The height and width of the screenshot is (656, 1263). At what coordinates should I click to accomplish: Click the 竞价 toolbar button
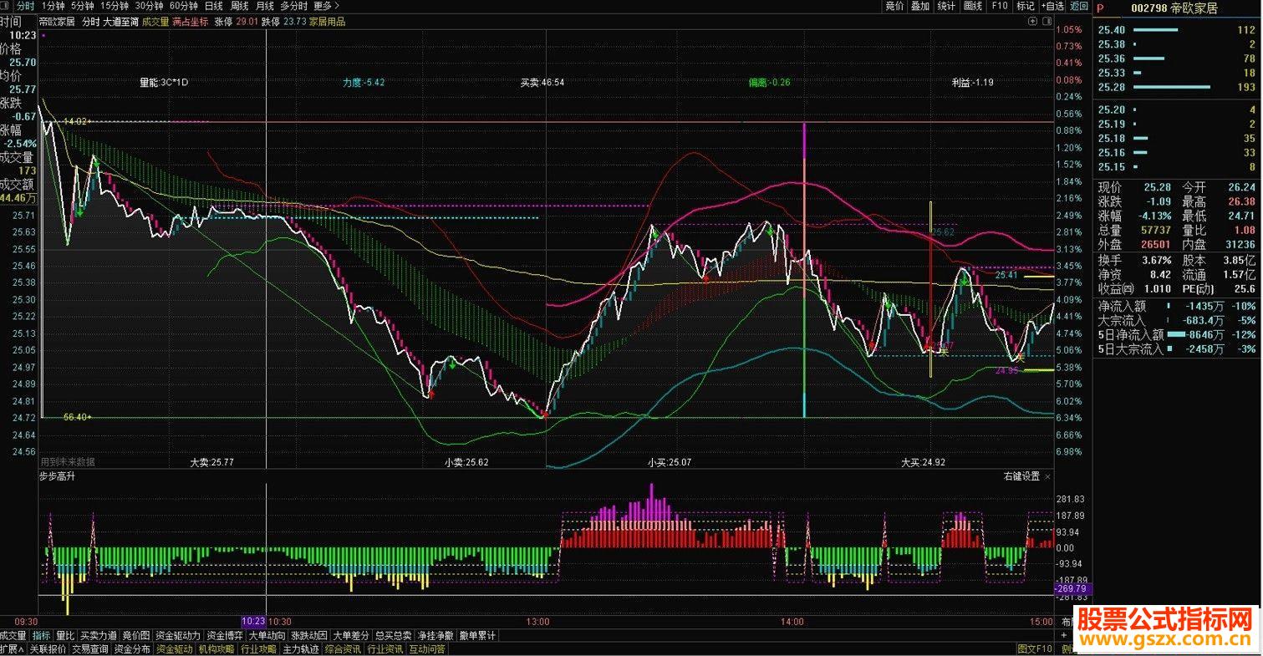pyautogui.click(x=894, y=6)
